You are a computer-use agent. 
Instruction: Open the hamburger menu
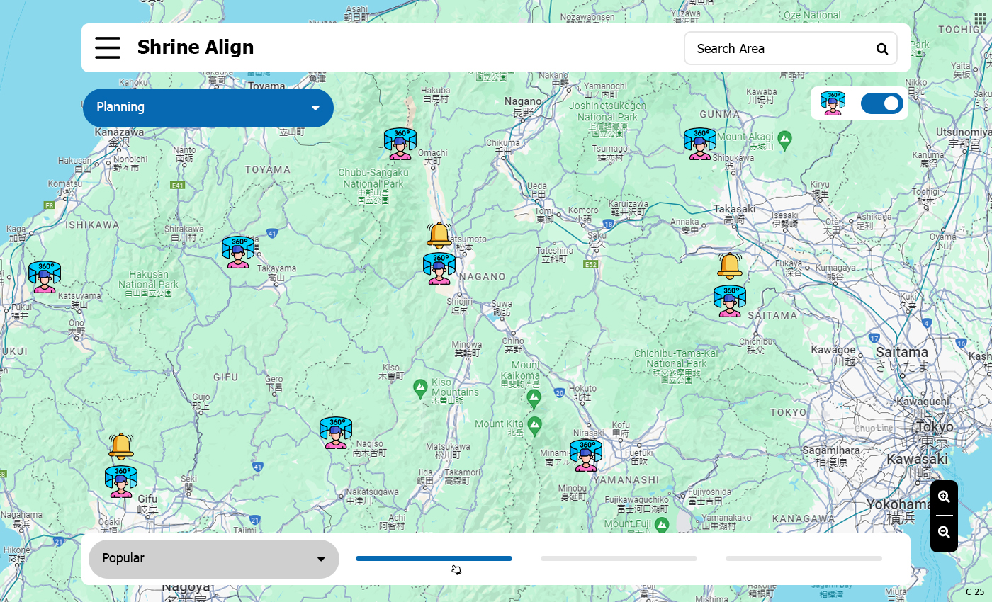click(x=108, y=48)
